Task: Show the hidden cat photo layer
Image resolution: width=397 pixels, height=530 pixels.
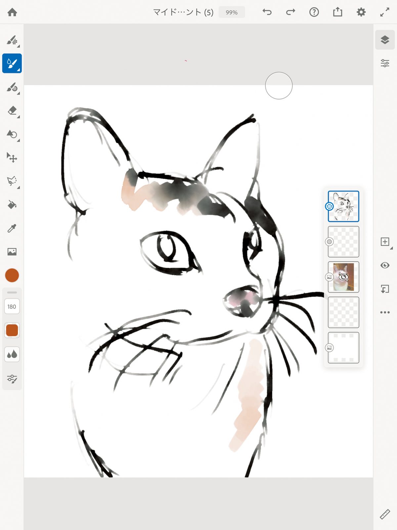Action: (x=343, y=277)
